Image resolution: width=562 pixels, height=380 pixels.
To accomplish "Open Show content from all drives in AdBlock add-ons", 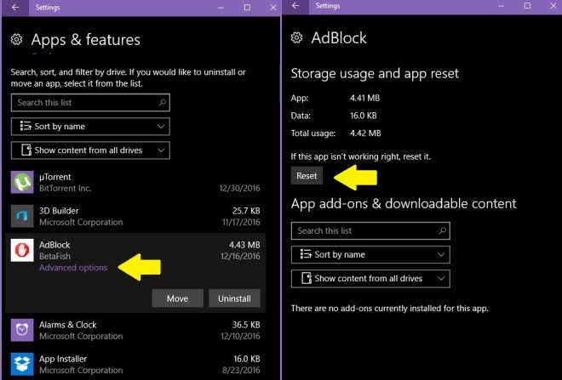I will [x=370, y=278].
